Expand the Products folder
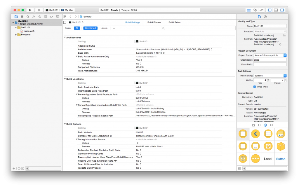The width and height of the screenshot is (299, 187). click(16, 35)
